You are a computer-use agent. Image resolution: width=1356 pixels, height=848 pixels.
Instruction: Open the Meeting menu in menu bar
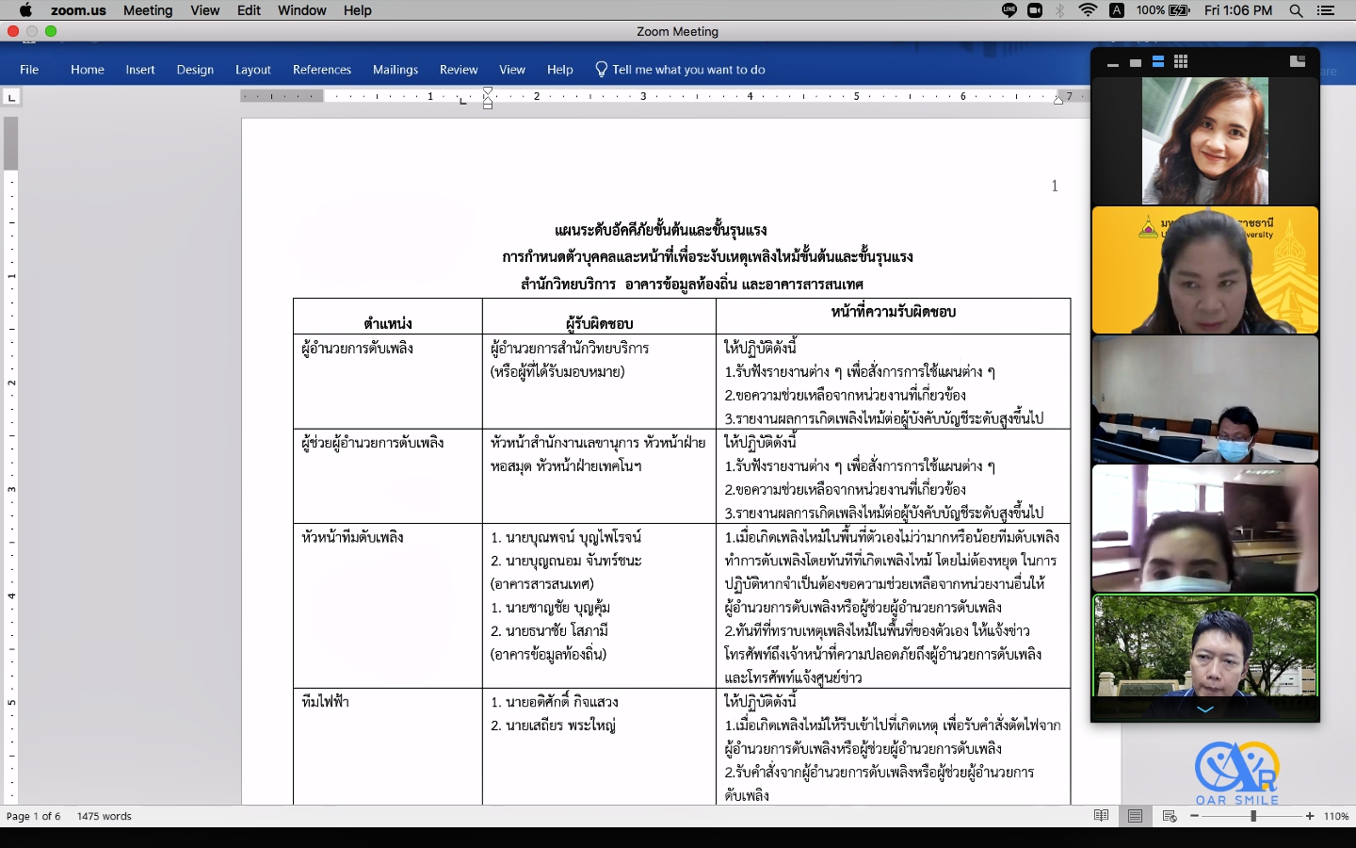pos(148,10)
